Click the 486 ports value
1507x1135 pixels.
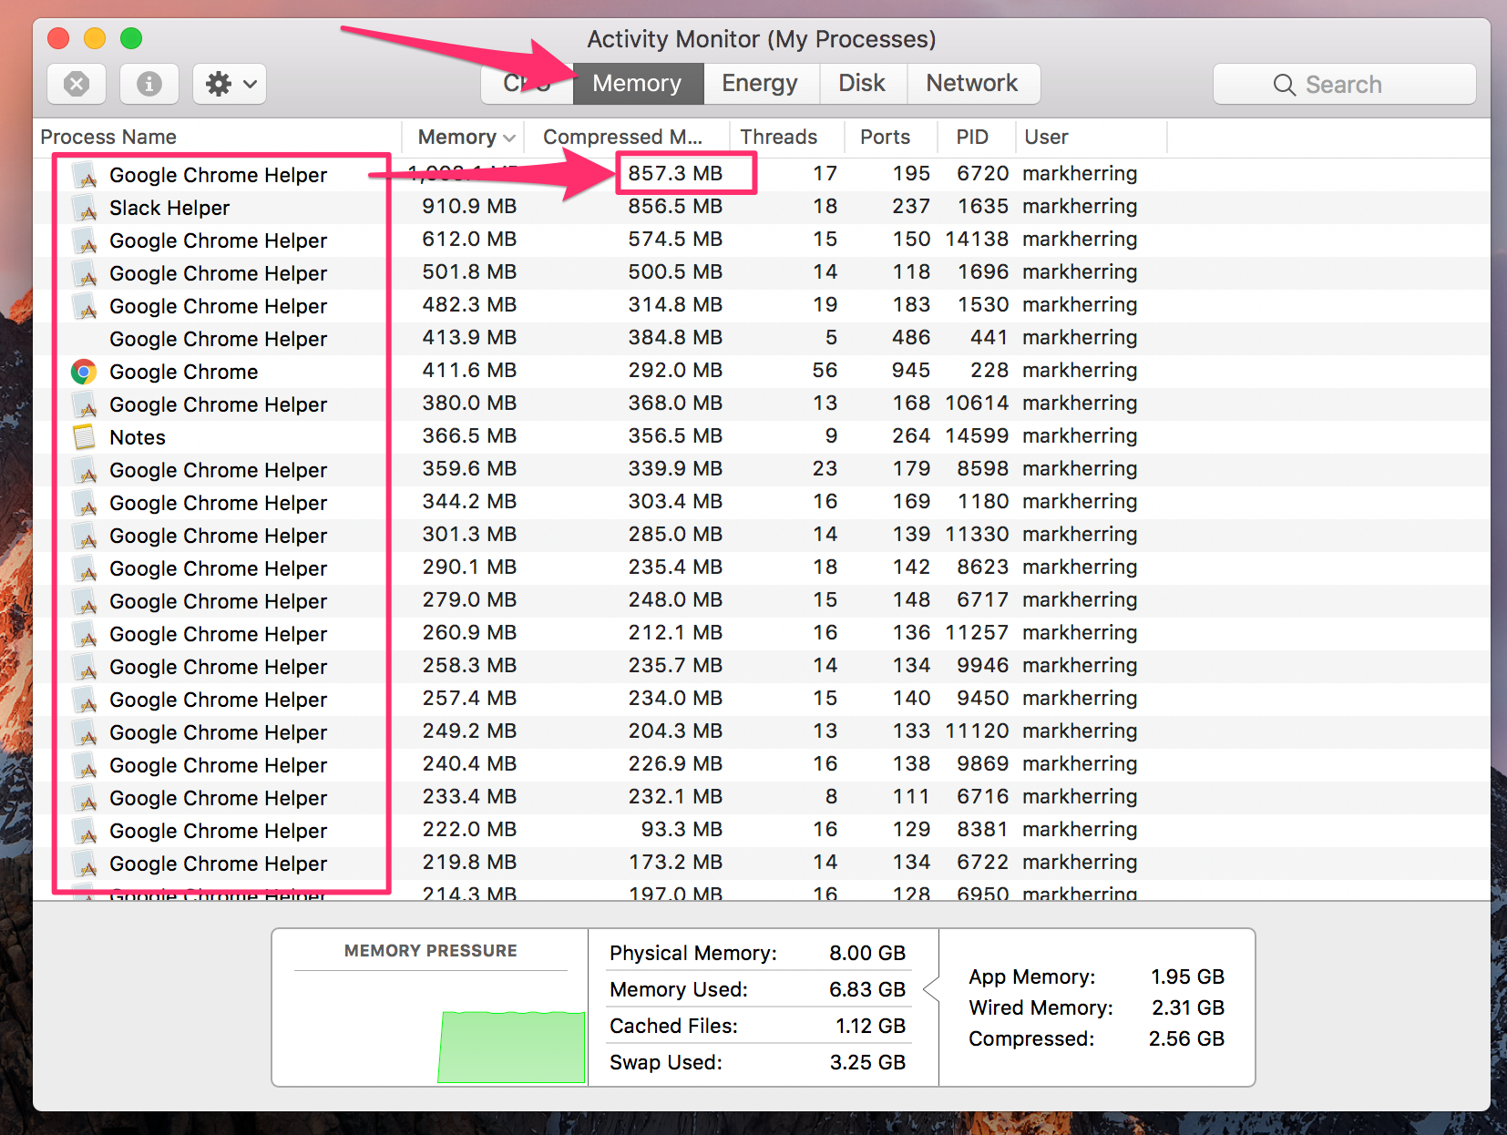[x=911, y=337]
